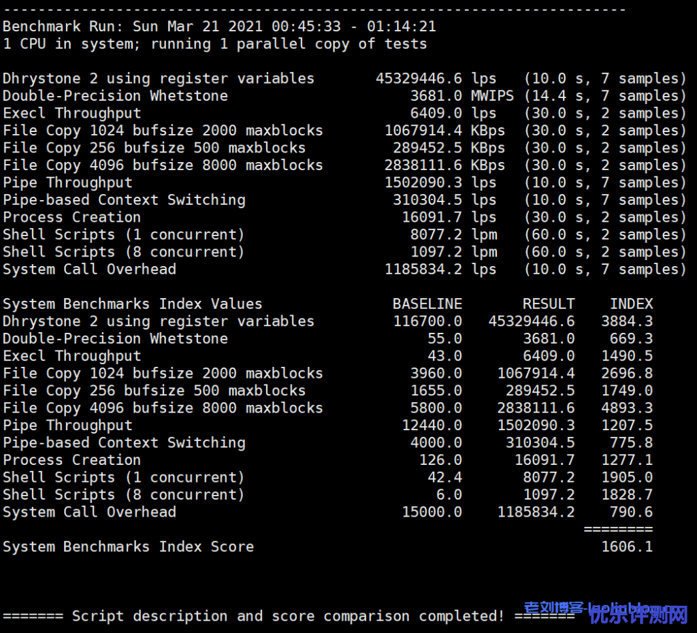Screen dimensions: 697x633
Task: Select baseline value 6.0 for Shell Scripts
Action: point(449,495)
